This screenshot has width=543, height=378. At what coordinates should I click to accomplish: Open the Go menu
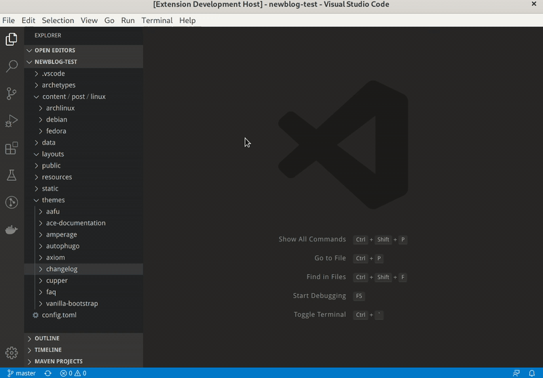click(x=109, y=20)
